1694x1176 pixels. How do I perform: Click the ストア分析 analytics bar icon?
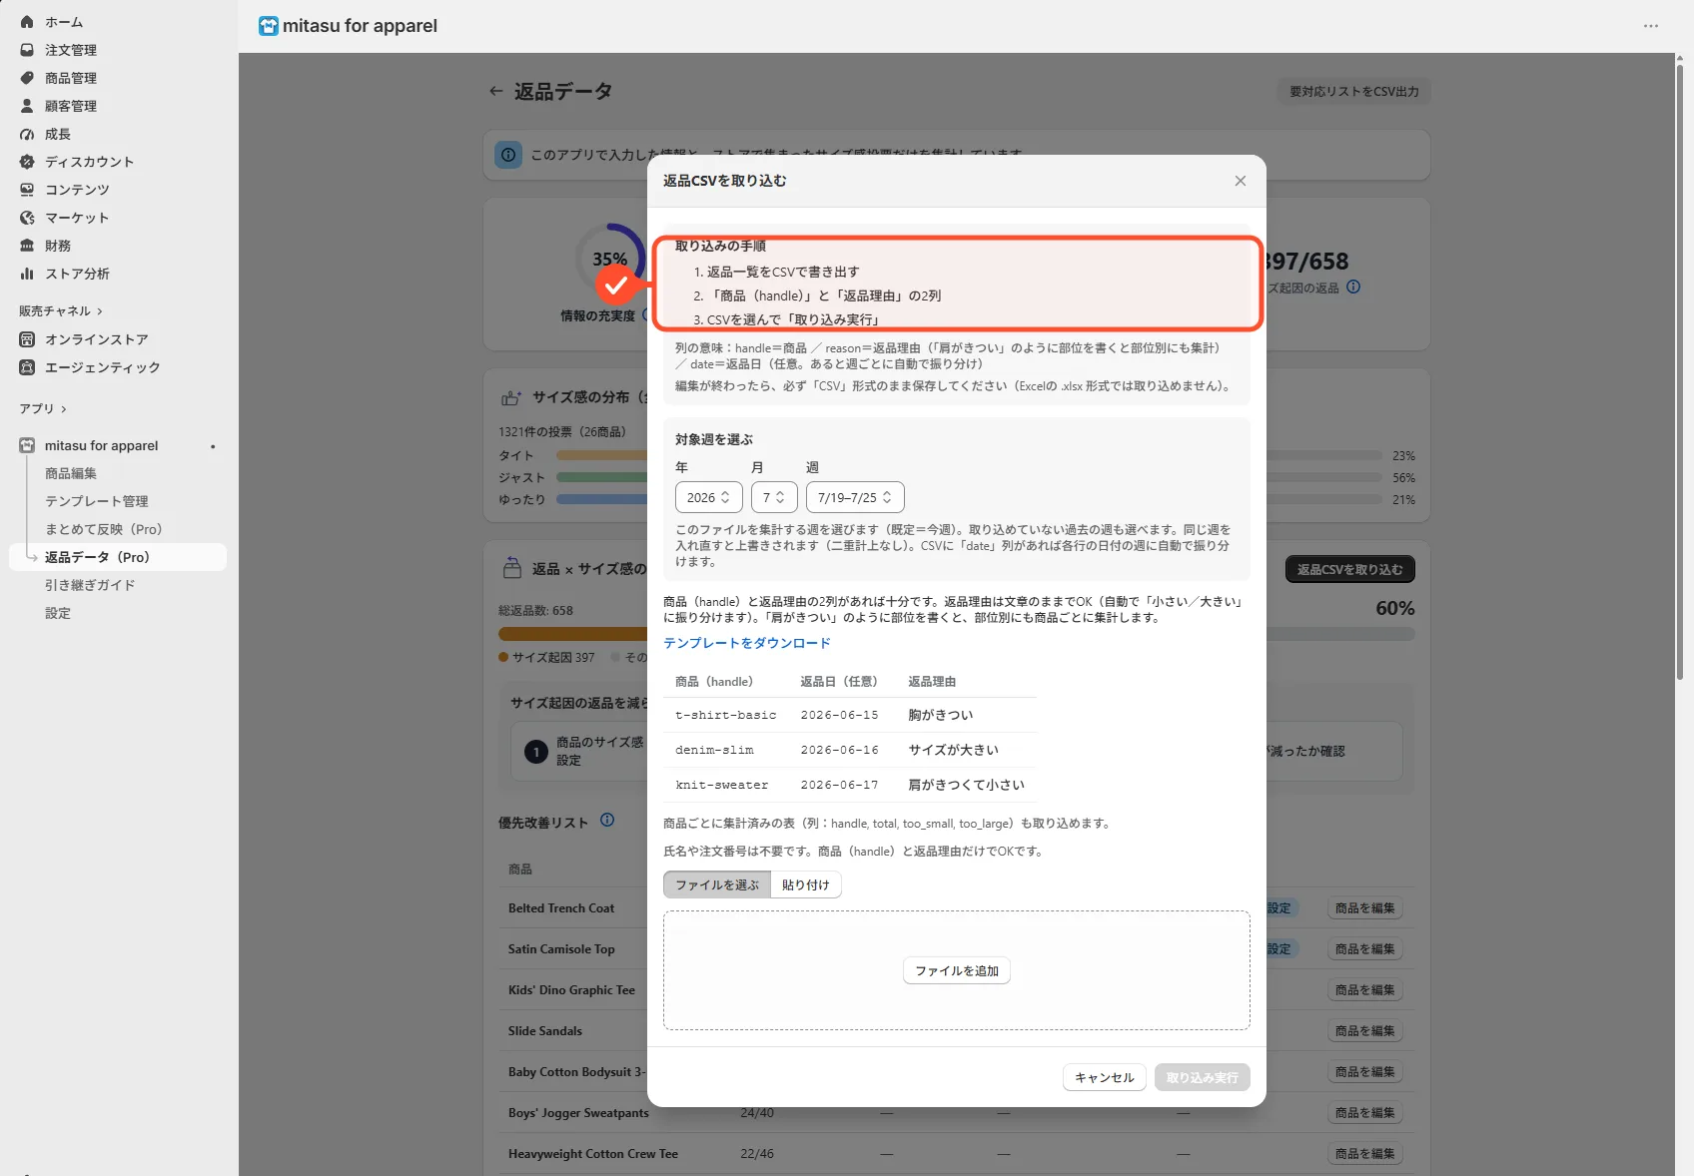pos(27,274)
